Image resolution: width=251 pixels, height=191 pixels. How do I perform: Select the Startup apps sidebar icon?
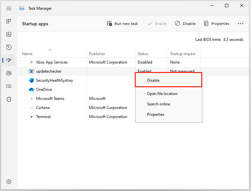(9, 60)
